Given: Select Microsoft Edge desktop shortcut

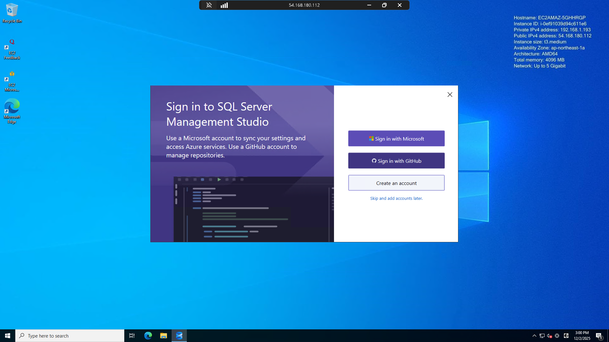Looking at the screenshot, I should tap(12, 111).
